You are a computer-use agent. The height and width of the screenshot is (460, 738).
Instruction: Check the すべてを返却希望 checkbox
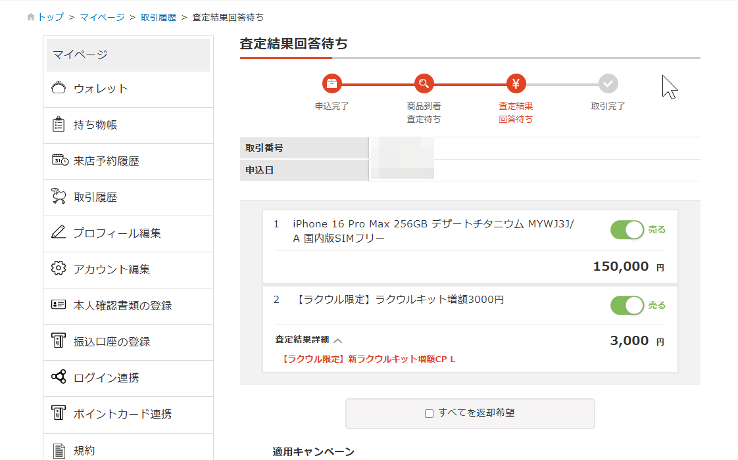tap(430, 414)
